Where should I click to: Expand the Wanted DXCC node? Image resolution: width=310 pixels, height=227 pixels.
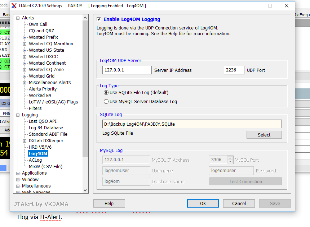25,57
